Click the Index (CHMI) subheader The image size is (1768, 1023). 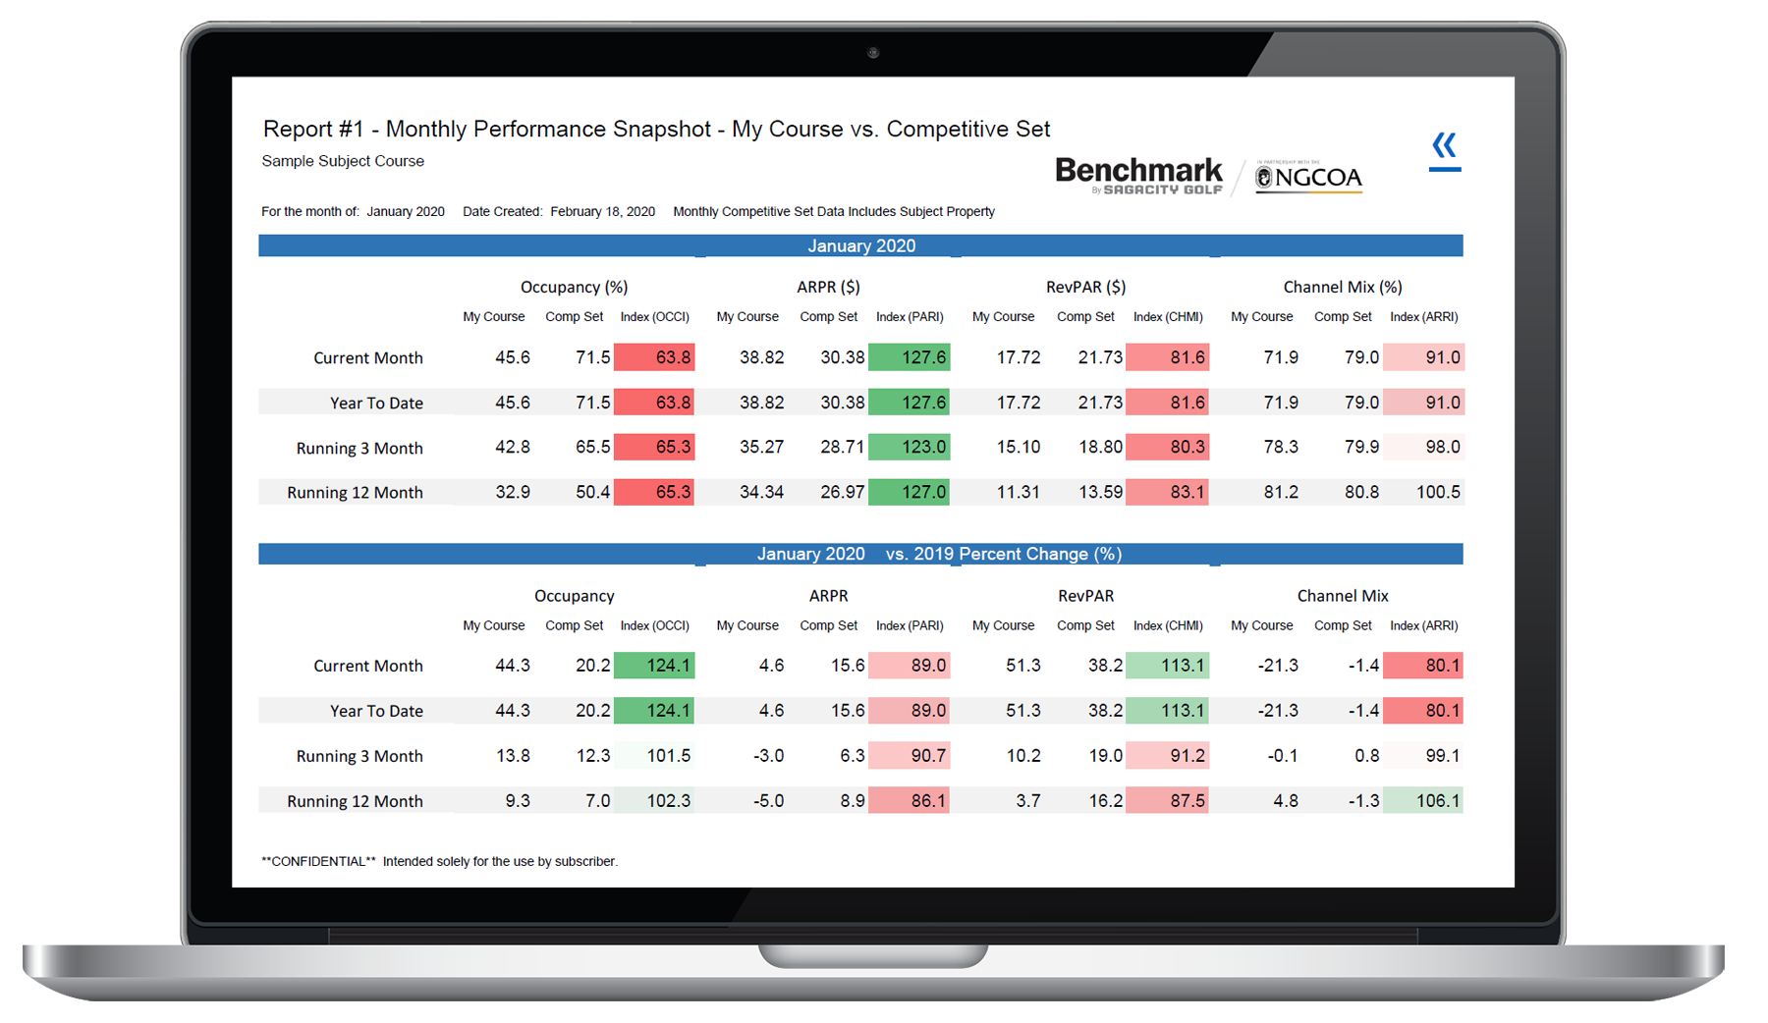1168,316
